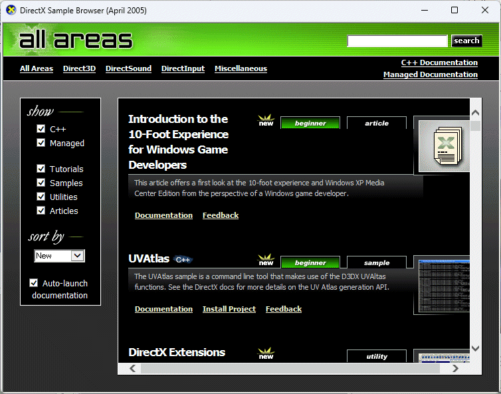The width and height of the screenshot is (501, 394).
Task: Toggle the Utilities checkbox
Action: point(41,197)
